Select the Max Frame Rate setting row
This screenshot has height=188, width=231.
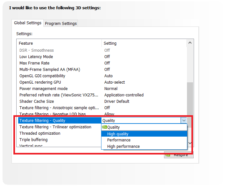(34, 63)
